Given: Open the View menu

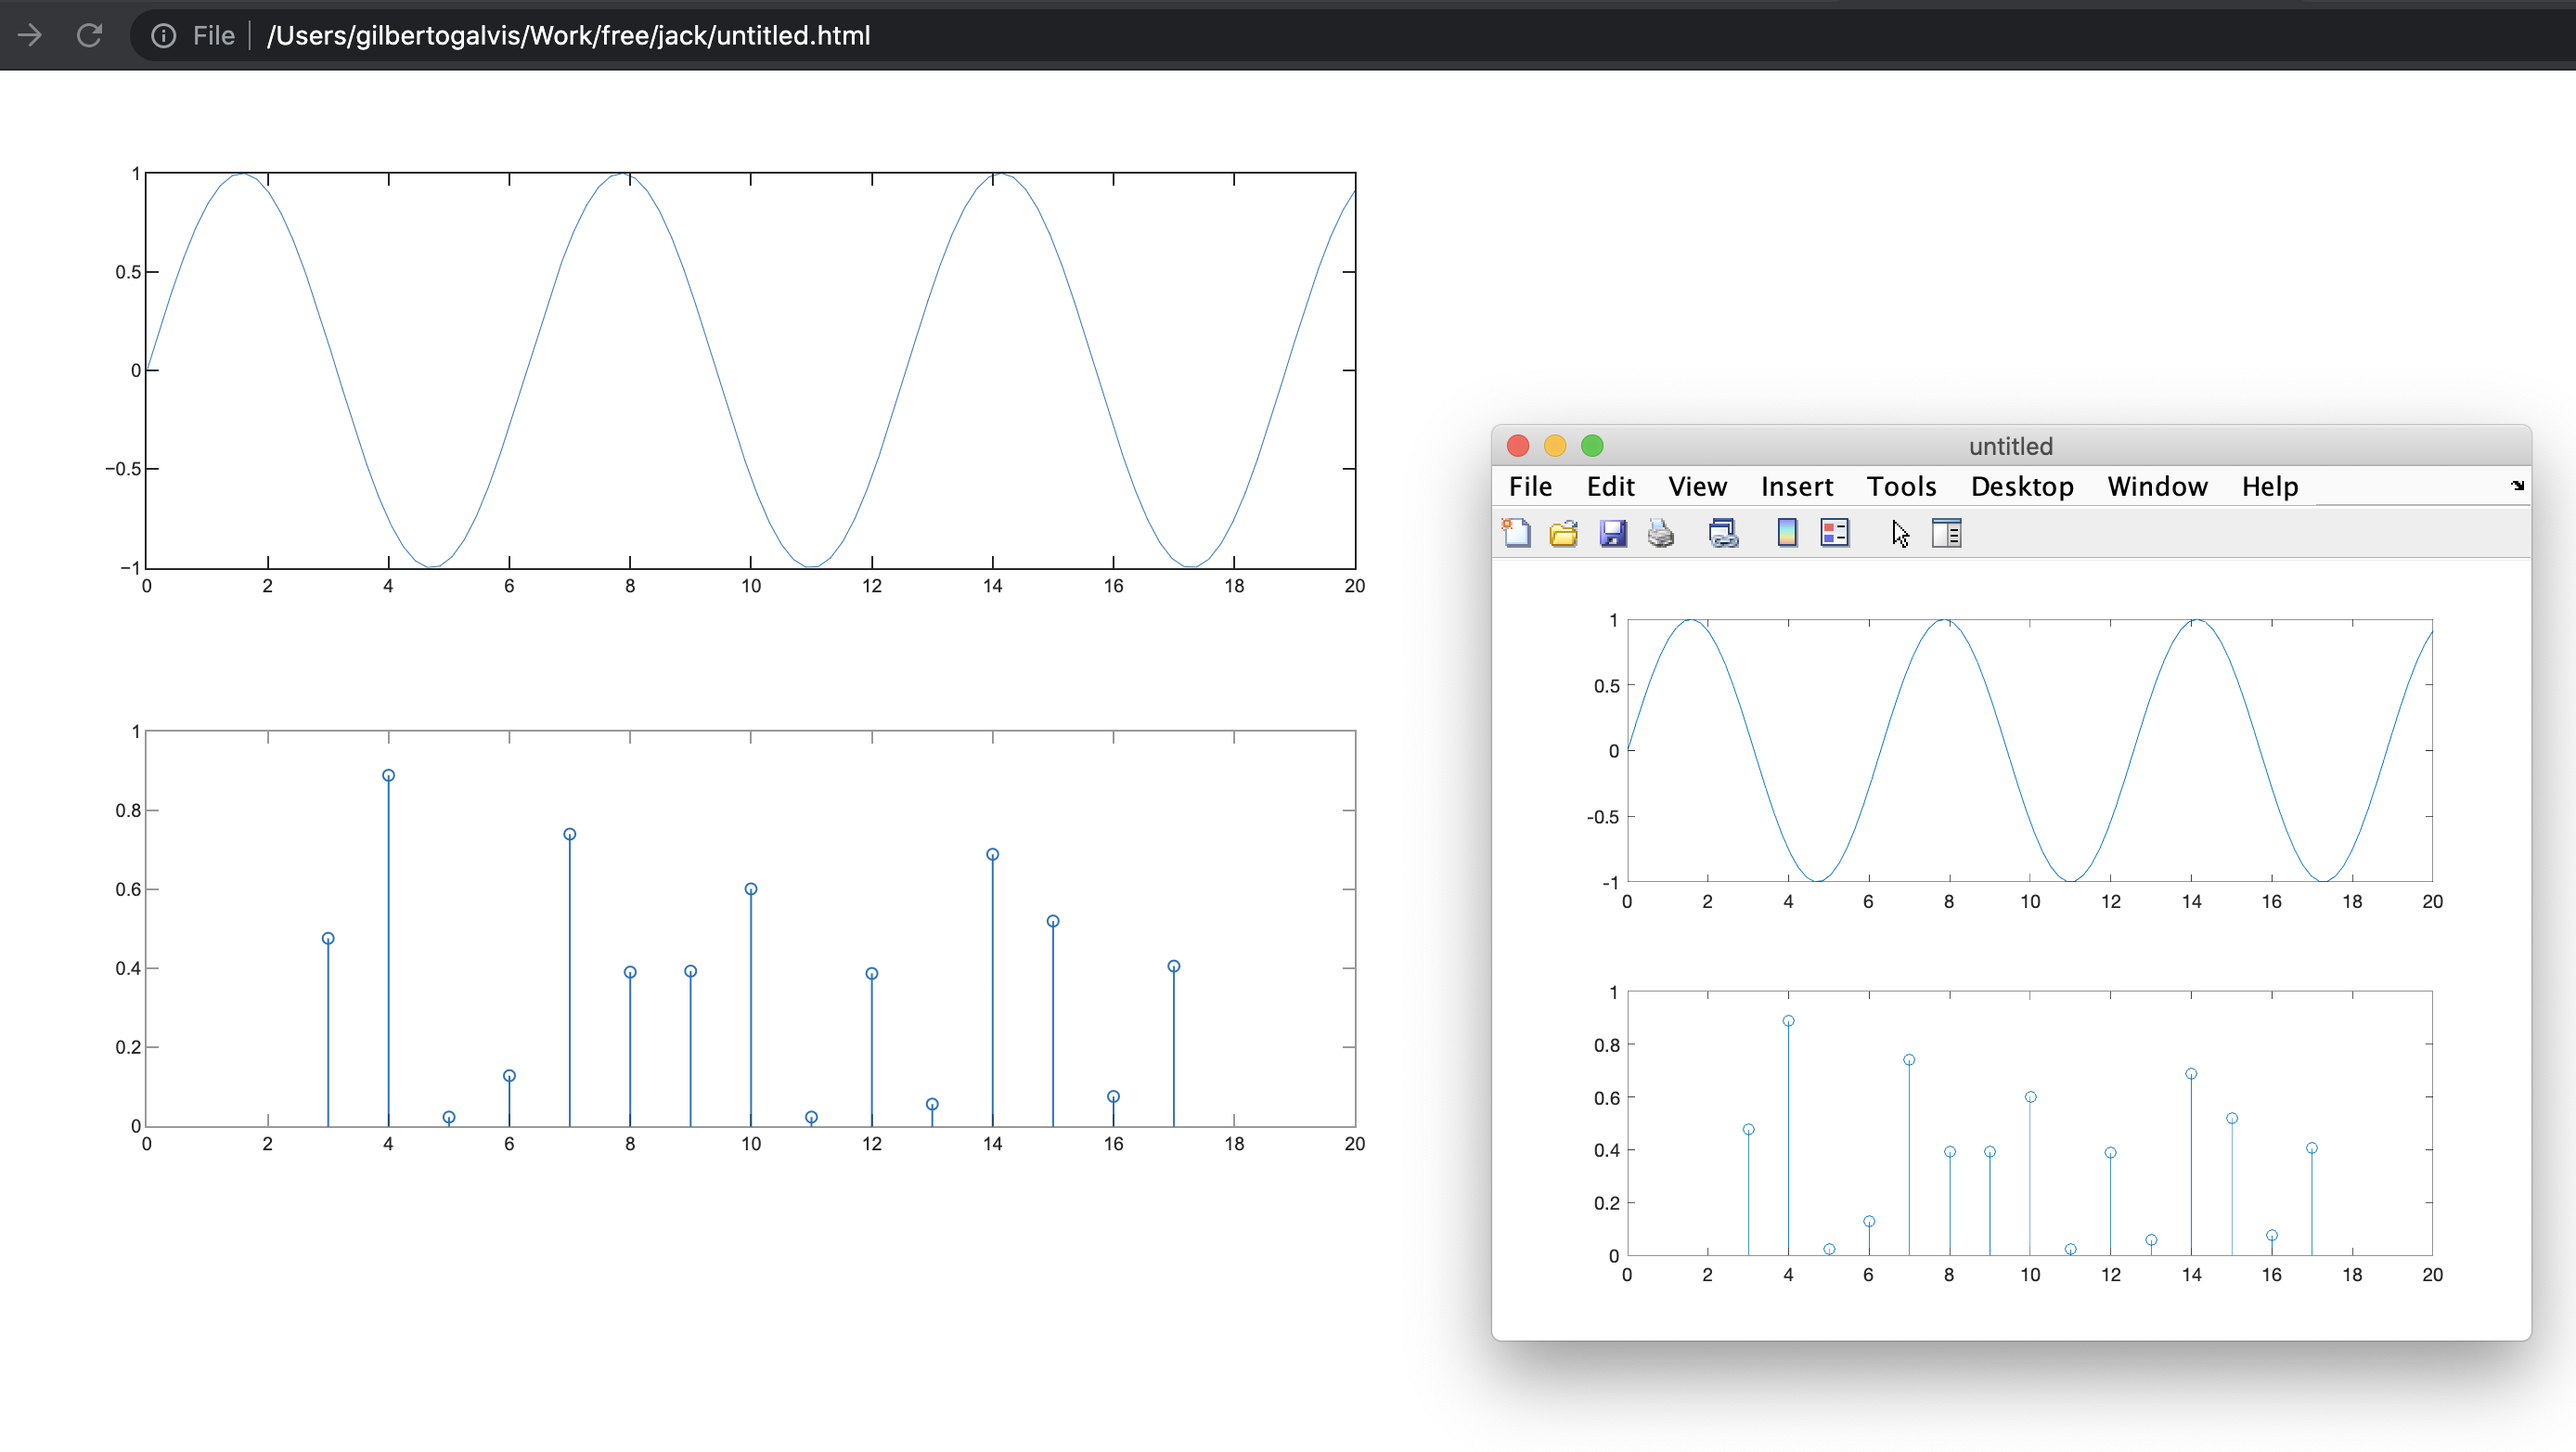Looking at the screenshot, I should click(1697, 486).
